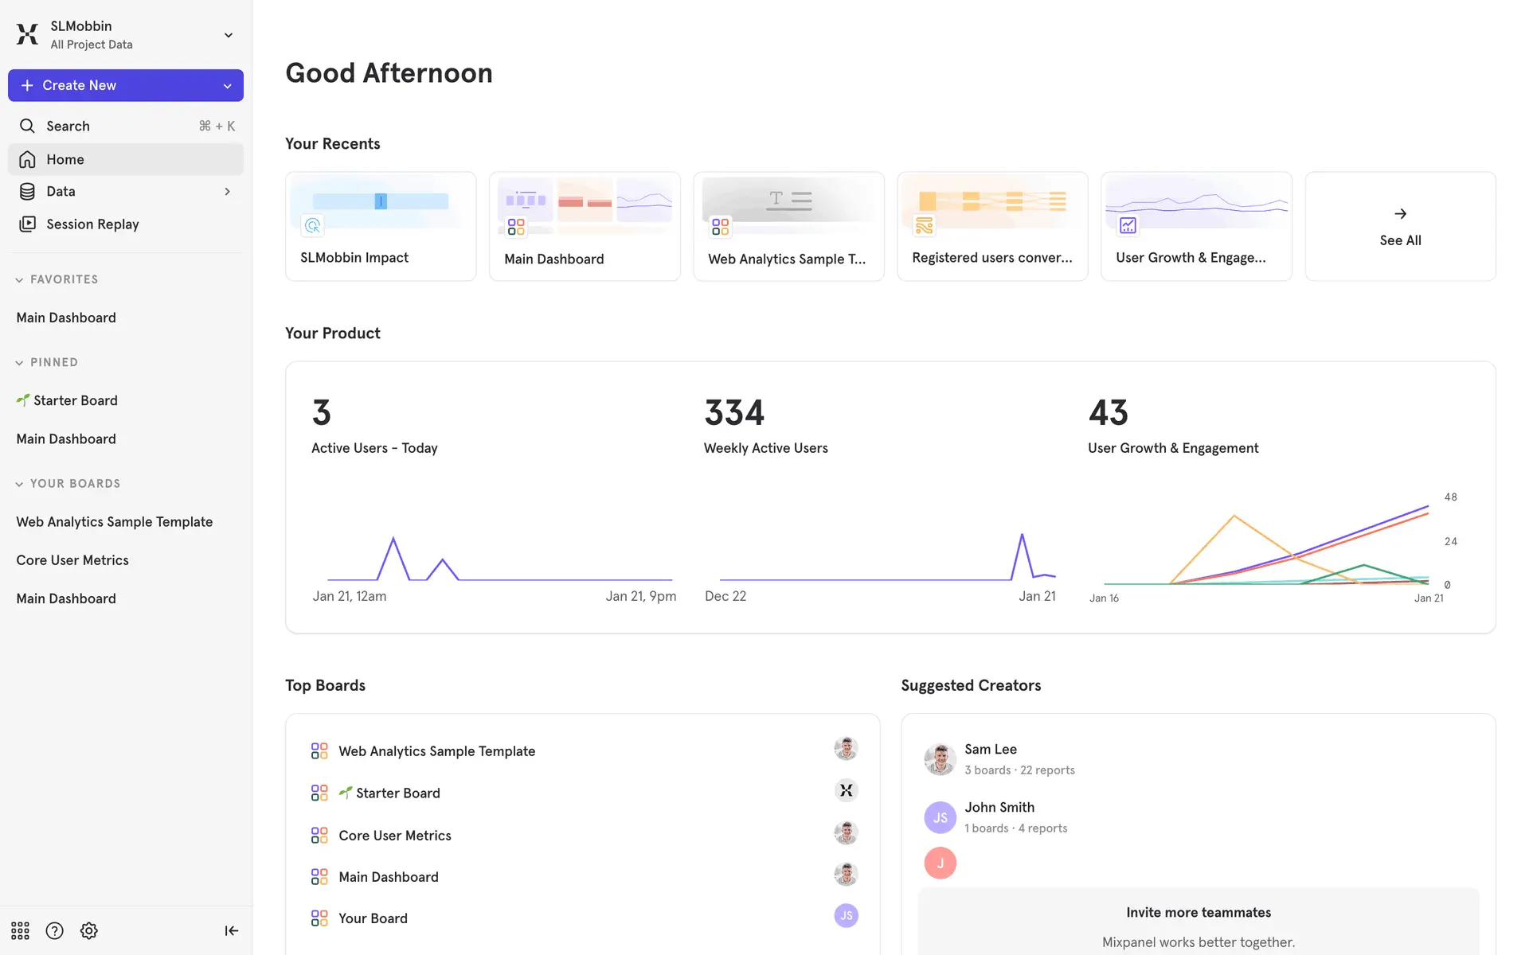
Task: Click the Mixpanel logo at top left
Action: [x=27, y=34]
